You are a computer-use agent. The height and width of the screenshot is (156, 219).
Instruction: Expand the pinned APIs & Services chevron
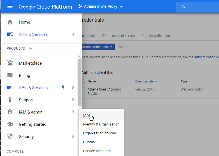(x=73, y=88)
